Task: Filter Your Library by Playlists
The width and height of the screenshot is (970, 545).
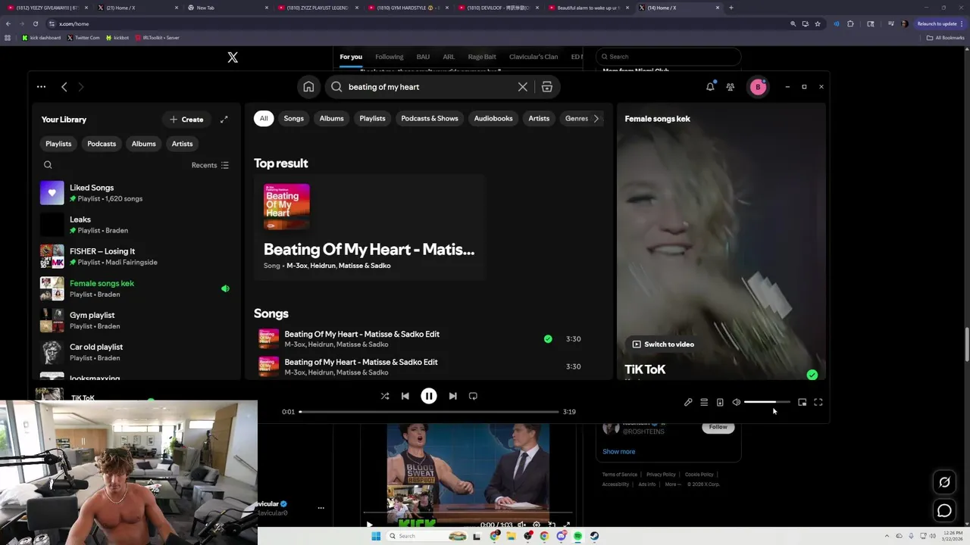Action: (58, 144)
